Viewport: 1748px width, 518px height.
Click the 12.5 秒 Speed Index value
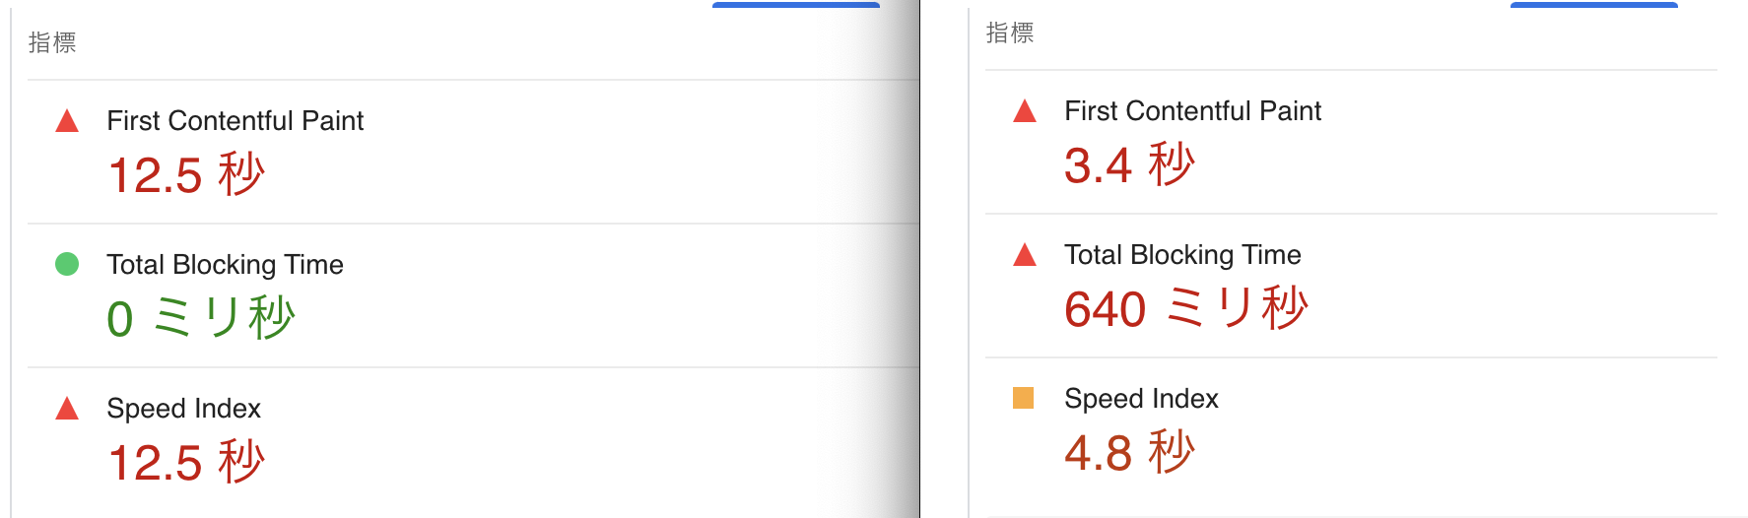[x=186, y=463]
